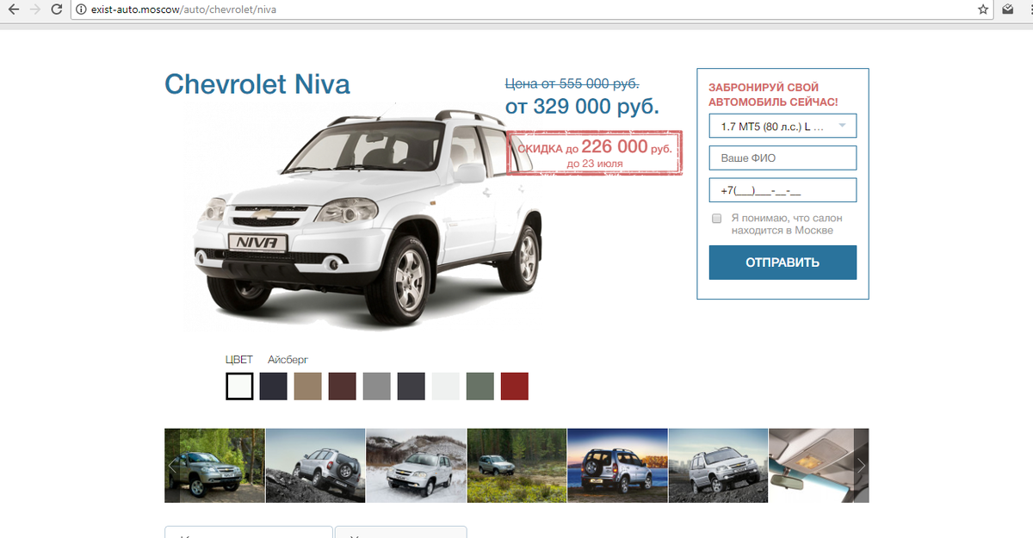Select the white Айсберг color swatch
1033x538 pixels.
239,386
